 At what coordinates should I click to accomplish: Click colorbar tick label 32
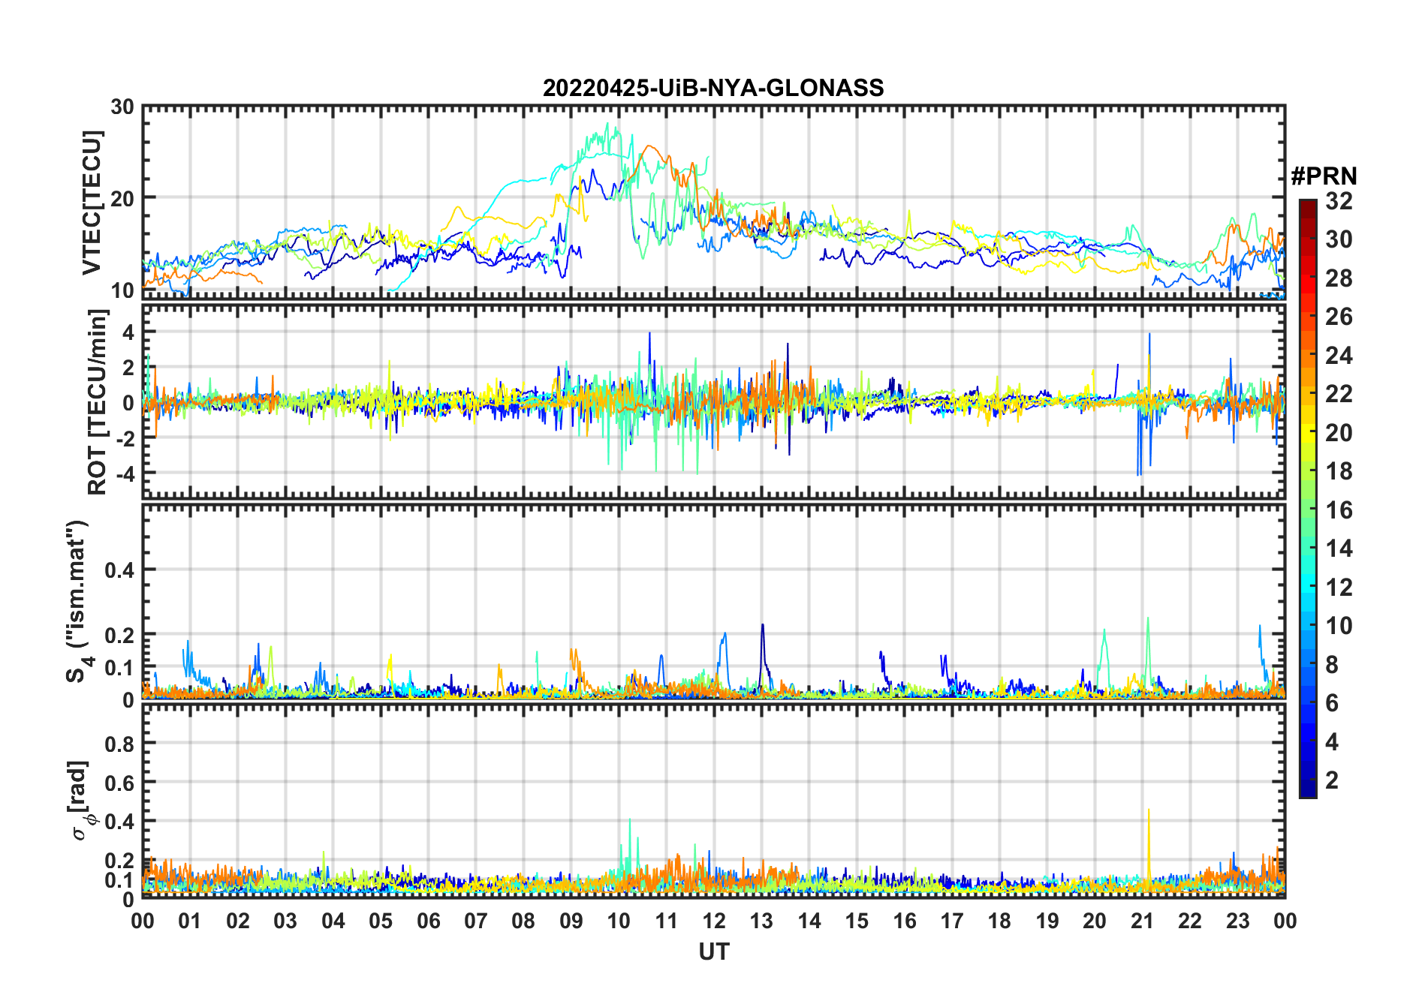pyautogui.click(x=1339, y=201)
